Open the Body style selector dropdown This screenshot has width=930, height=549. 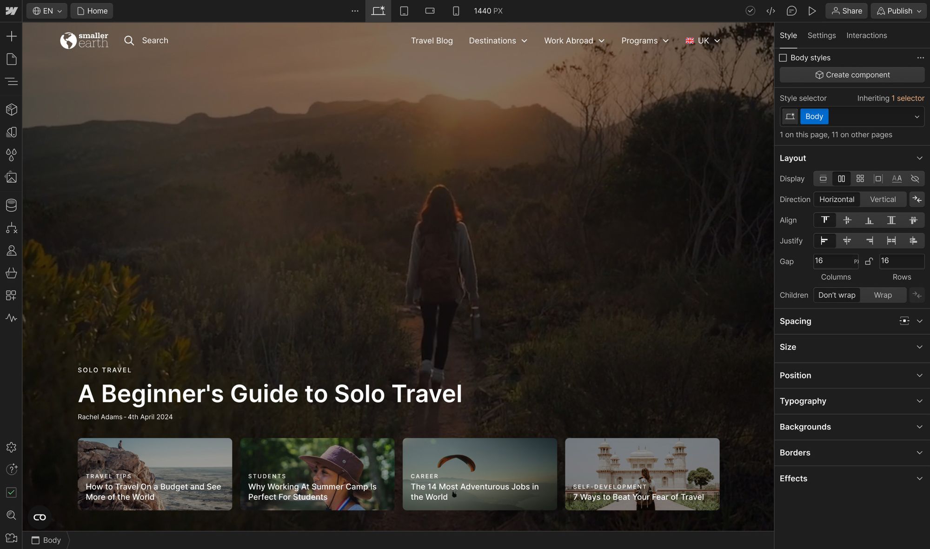(x=917, y=116)
